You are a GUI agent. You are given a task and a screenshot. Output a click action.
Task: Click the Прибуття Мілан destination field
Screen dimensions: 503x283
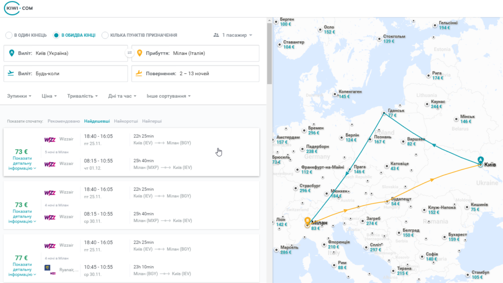coord(196,53)
